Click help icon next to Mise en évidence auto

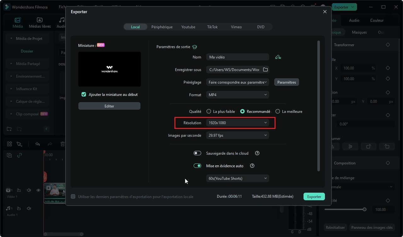point(252,166)
